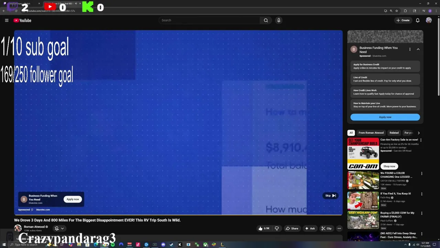
Task: Open video title Fall Into Deep Sleep Fast
Action: [399, 235]
